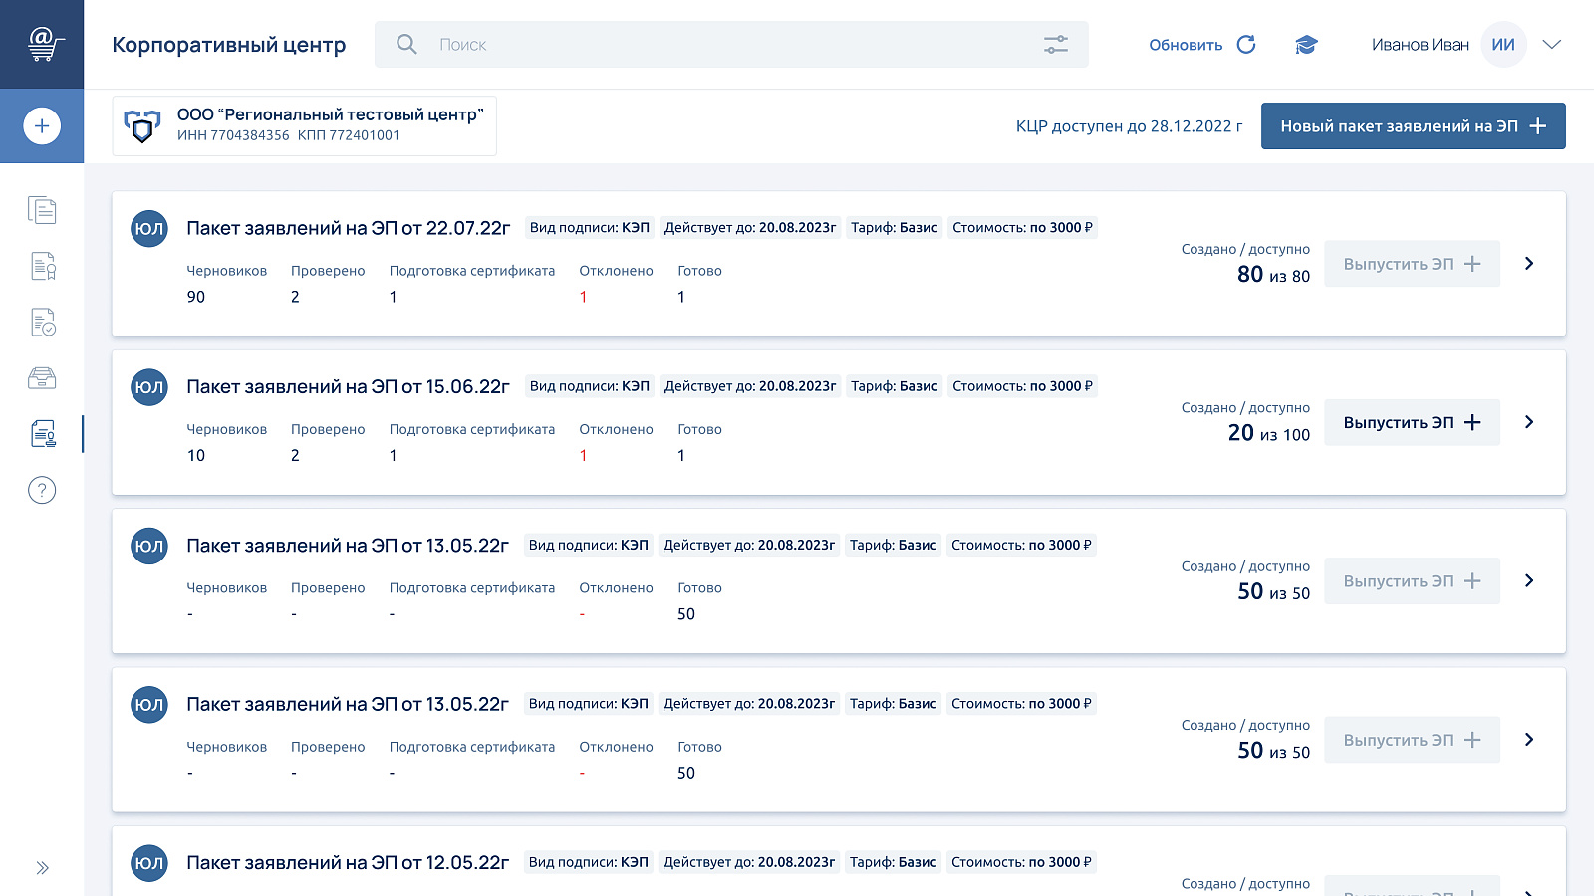Click Корпоративный центр heading

click(229, 45)
